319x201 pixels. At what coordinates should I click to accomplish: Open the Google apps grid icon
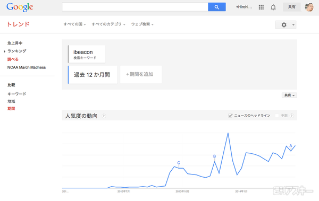[x=261, y=7]
